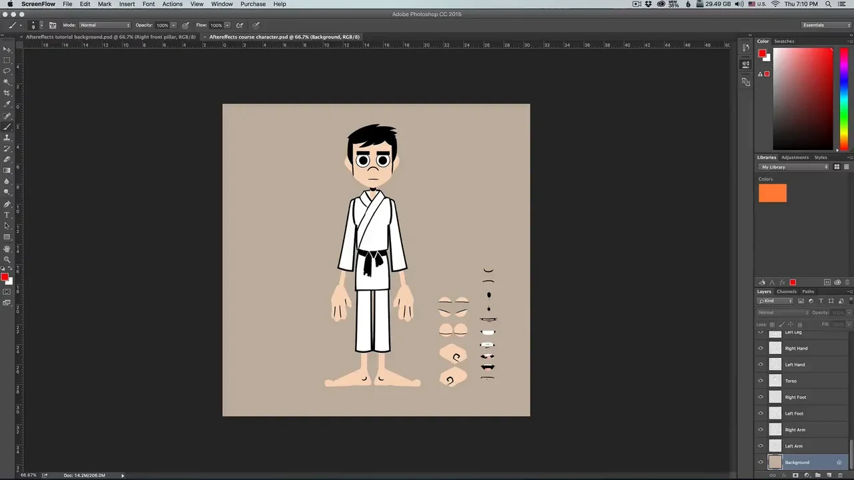Screen dimensions: 854x480
Task: Open the My Library dropdown
Action: [793, 167]
